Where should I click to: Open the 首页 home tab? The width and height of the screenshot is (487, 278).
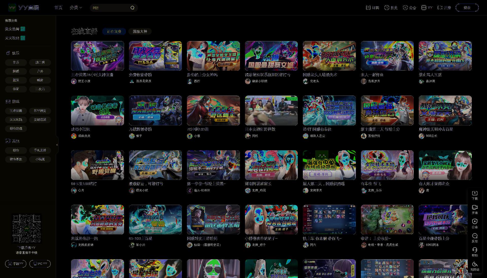pos(58,8)
